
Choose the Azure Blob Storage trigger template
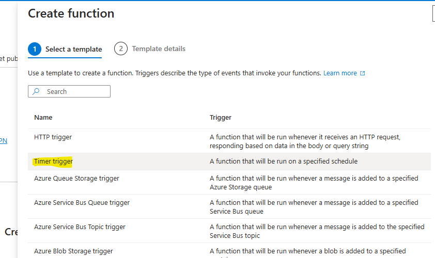point(73,251)
